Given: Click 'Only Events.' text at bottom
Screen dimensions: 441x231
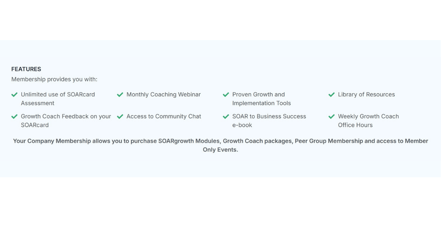Looking at the screenshot, I should click(x=220, y=150).
